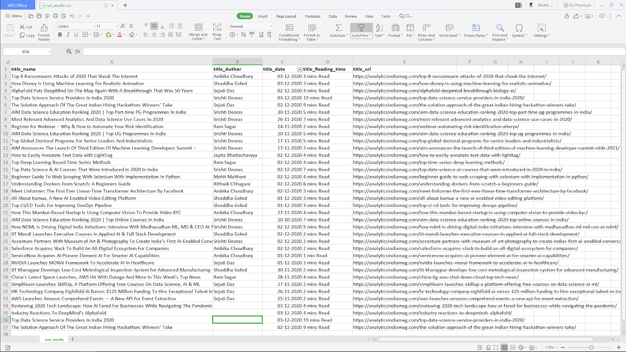Viewport: 626px width, 352px height.
Task: Open Conditional Formatting
Action: click(x=289, y=28)
